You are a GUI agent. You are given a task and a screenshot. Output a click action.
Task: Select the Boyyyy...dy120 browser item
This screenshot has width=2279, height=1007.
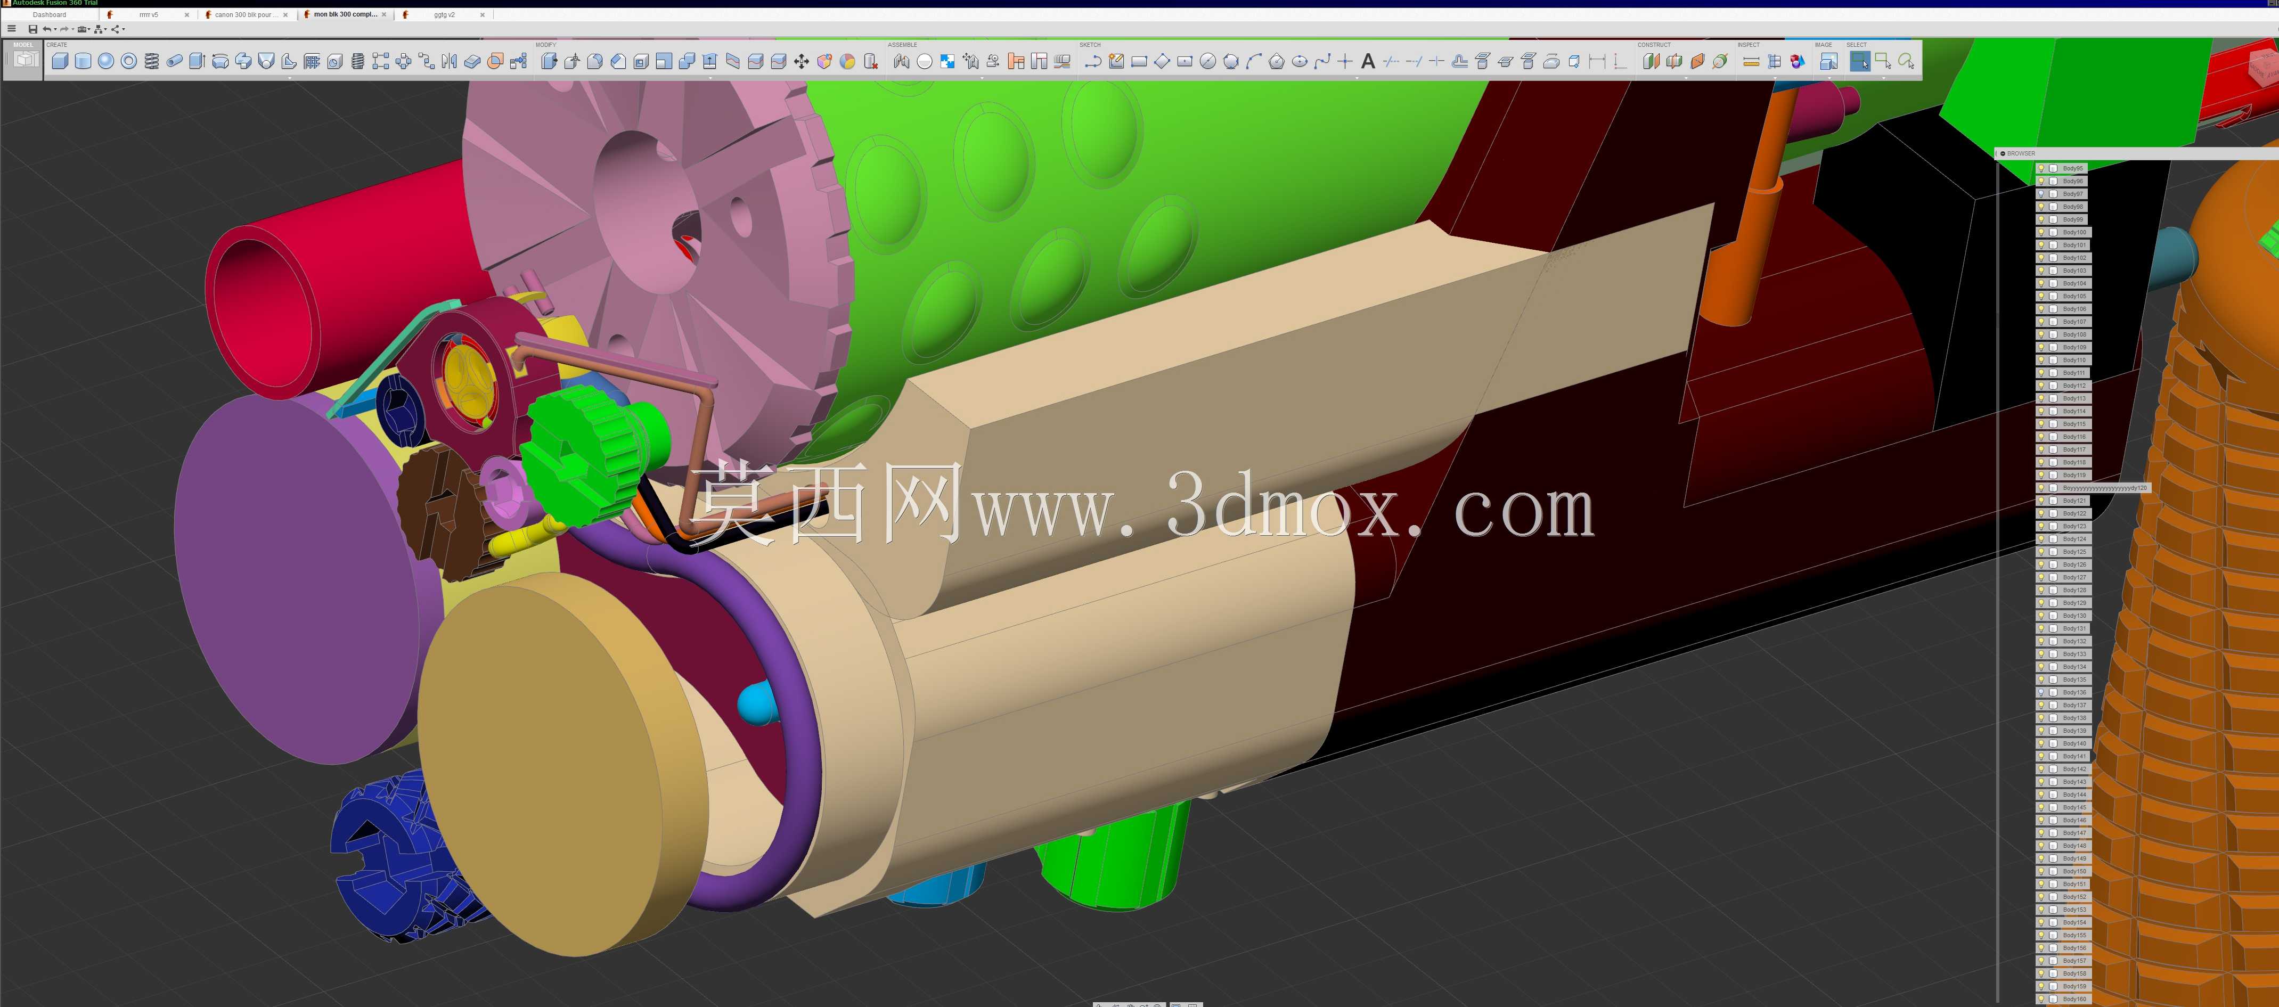tap(2093, 488)
